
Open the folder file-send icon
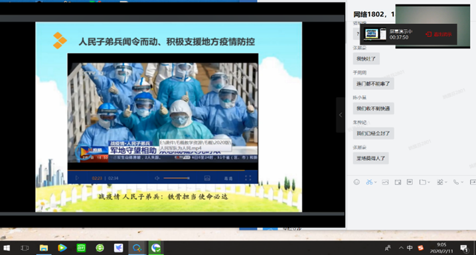[423, 182]
